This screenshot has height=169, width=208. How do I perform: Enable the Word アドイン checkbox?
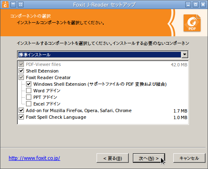[28, 91]
